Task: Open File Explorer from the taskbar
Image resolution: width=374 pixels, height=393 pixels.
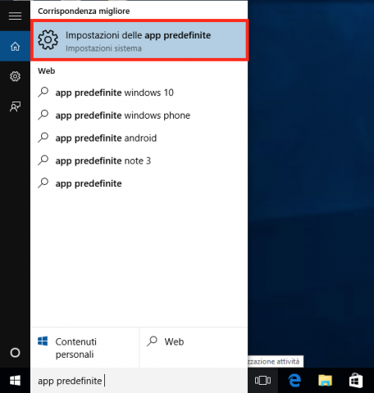Action: tap(325, 381)
